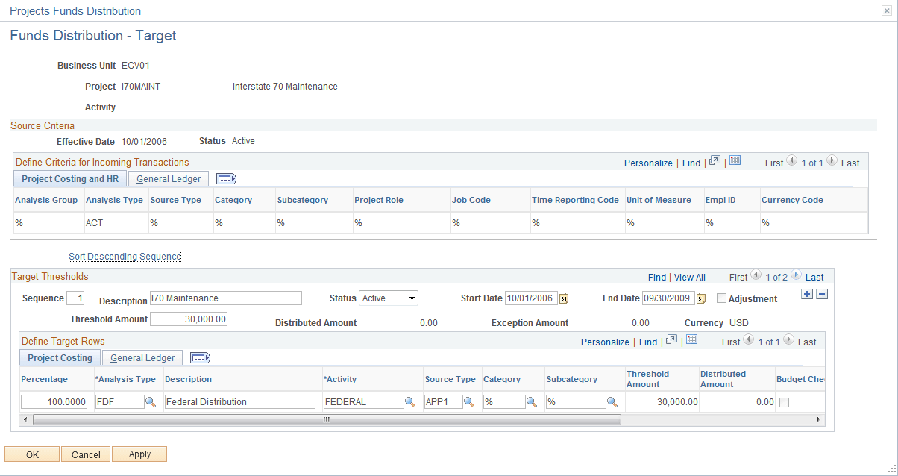View all in Define Target Rows grid icon
898x476 pixels.
click(x=671, y=340)
